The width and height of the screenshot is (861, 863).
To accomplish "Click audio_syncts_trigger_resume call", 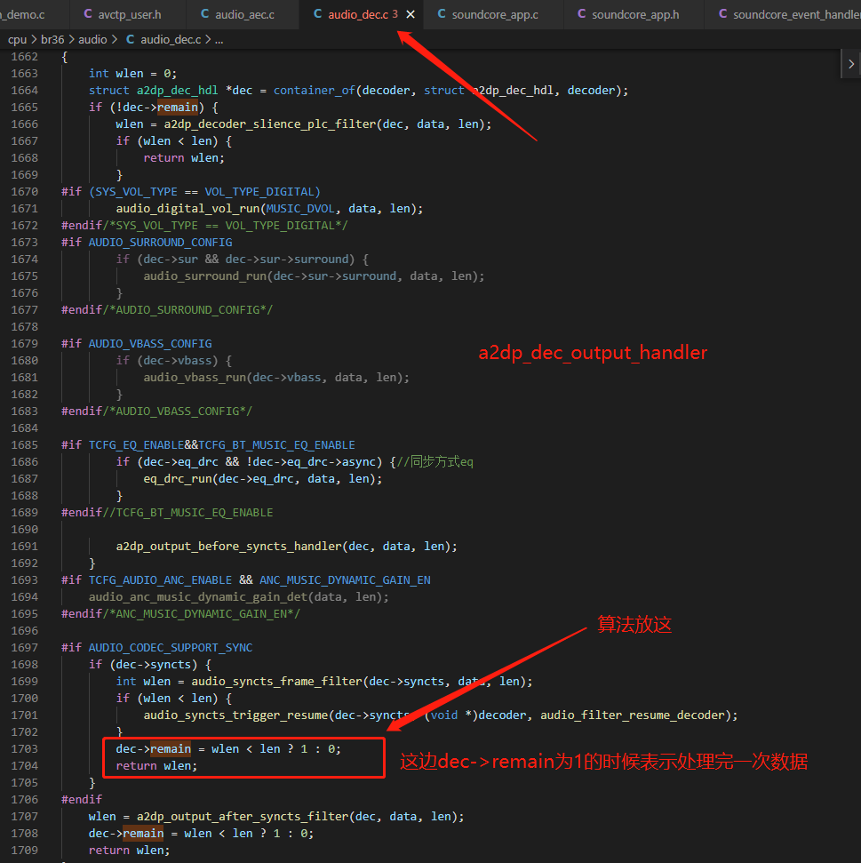I will pos(235,715).
